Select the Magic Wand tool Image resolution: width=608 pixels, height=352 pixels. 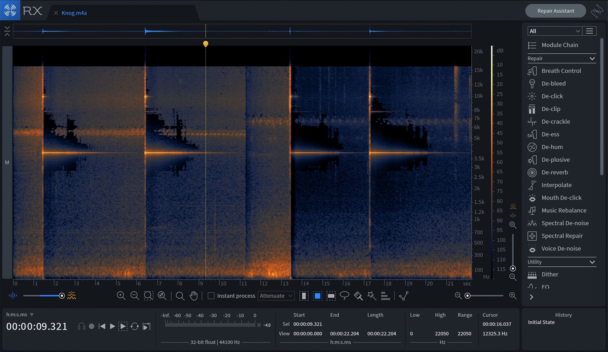pyautogui.click(x=372, y=295)
